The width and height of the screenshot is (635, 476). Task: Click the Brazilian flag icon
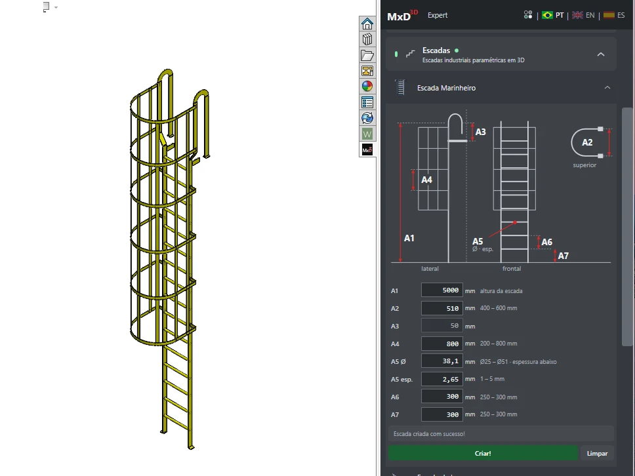pyautogui.click(x=547, y=15)
